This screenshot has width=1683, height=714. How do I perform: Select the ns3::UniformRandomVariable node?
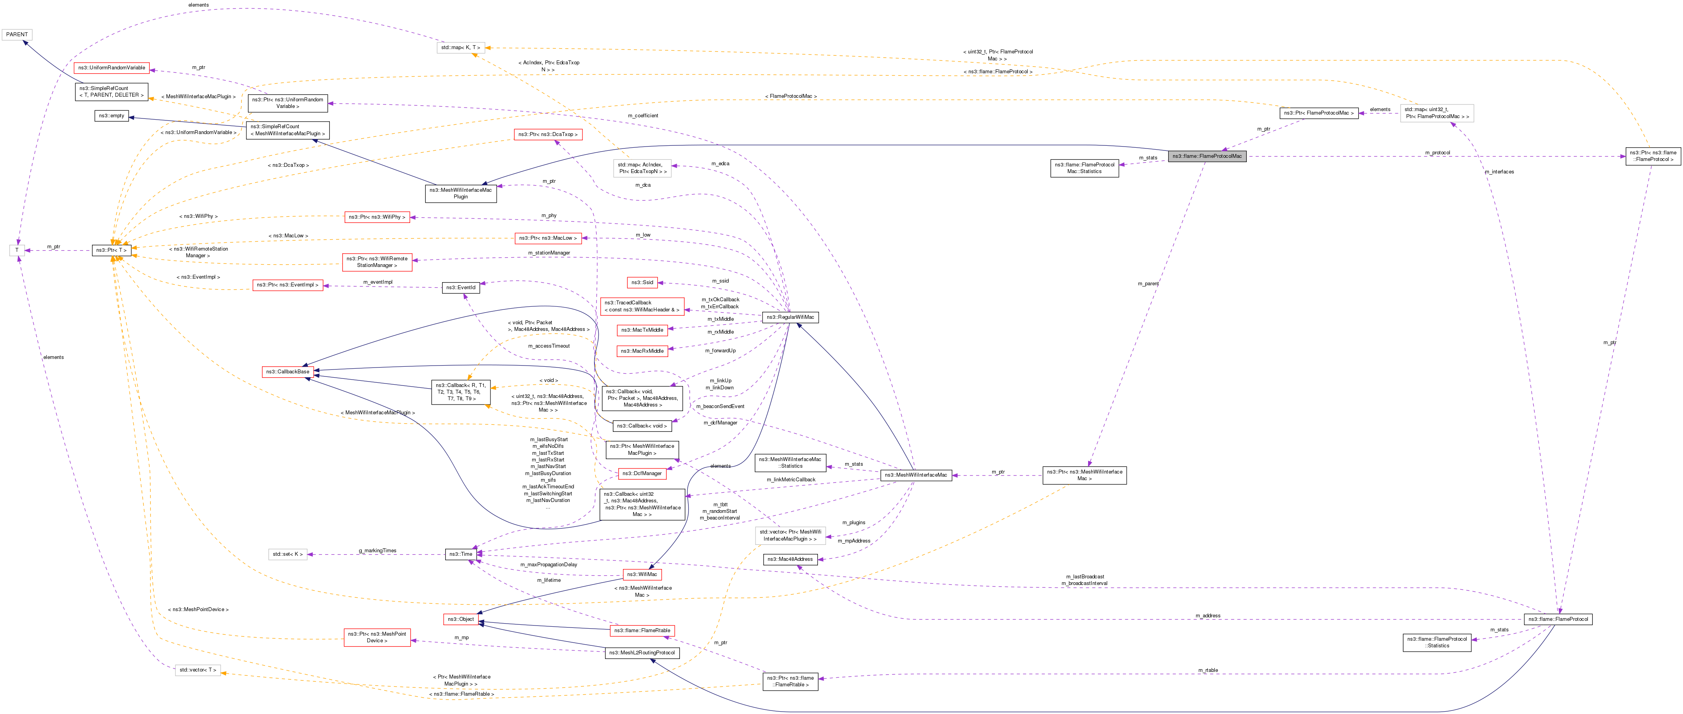(x=112, y=68)
